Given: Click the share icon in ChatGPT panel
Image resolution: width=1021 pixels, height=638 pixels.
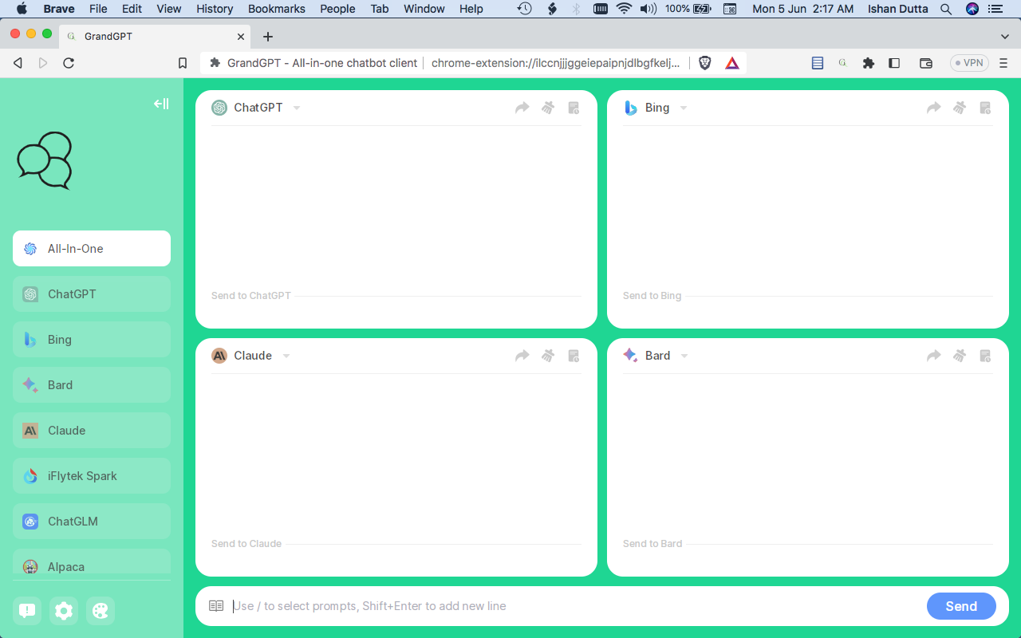Looking at the screenshot, I should pyautogui.click(x=522, y=108).
